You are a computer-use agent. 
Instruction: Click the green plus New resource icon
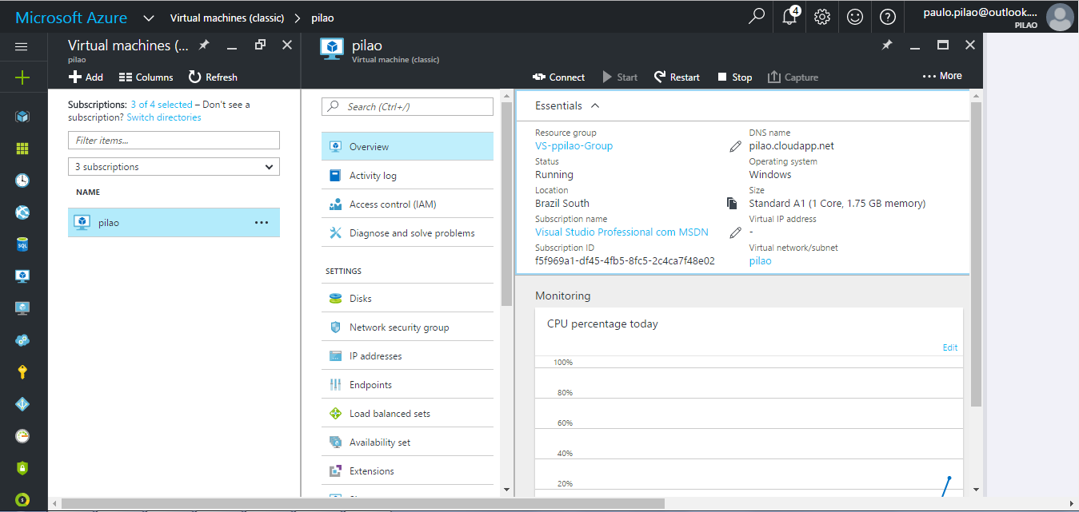pyautogui.click(x=22, y=77)
